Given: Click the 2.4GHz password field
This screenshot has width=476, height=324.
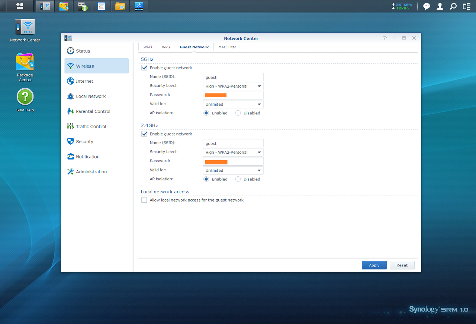Looking at the screenshot, I should click(x=233, y=161).
